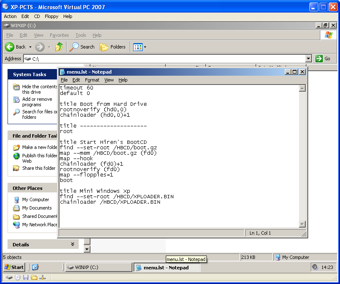340x284 pixels.
Task: Click Notepad scrollbar down arrow
Action: pyautogui.click(x=302, y=224)
